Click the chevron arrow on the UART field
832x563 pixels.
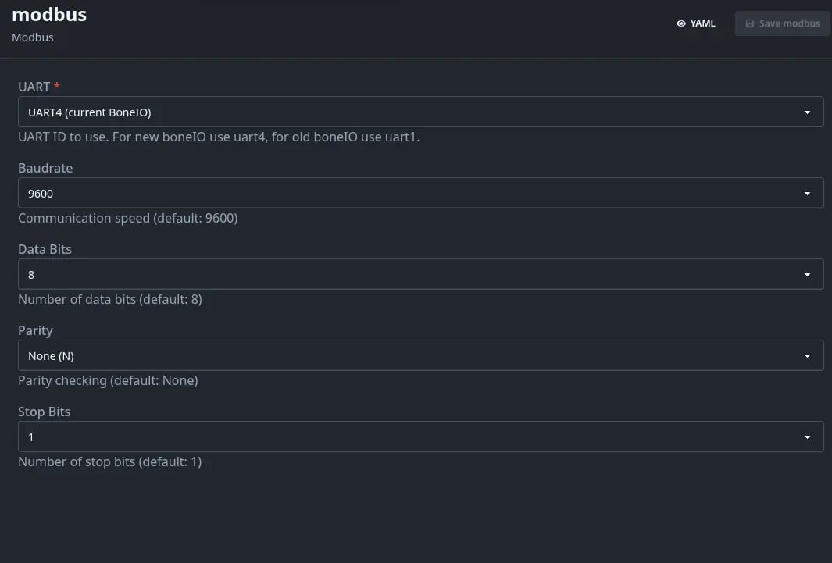[808, 112]
